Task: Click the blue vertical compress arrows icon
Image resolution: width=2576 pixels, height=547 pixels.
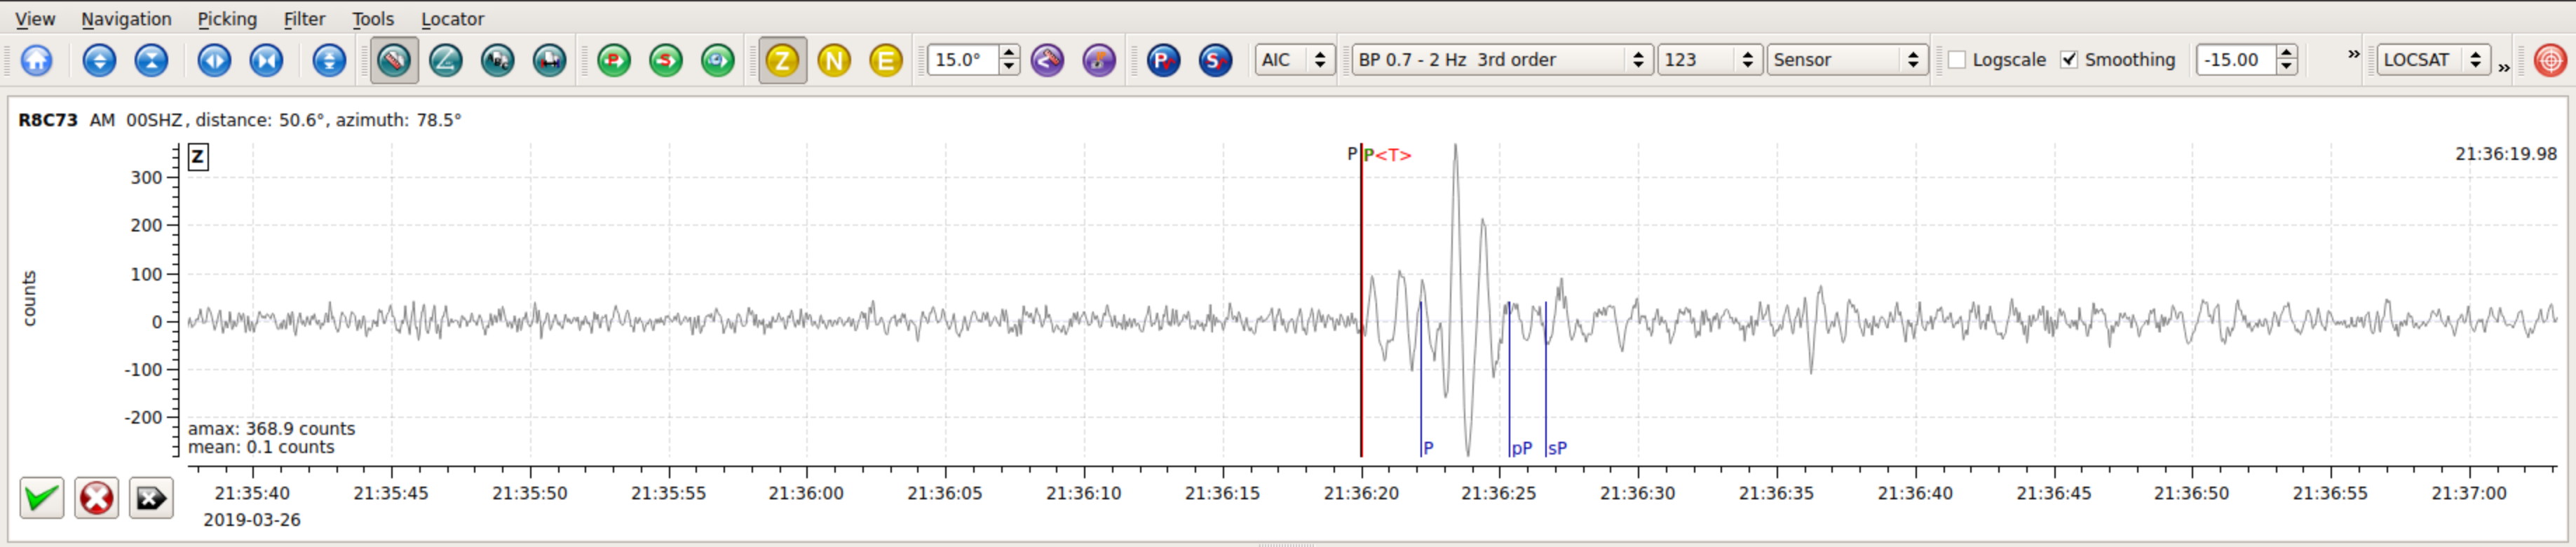Action: (x=151, y=60)
